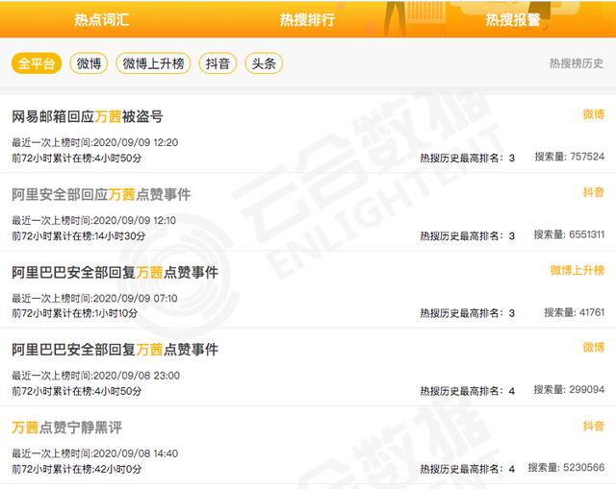Click timestamp 2020/09/09 12:20
616x489 pixels.
136,142
